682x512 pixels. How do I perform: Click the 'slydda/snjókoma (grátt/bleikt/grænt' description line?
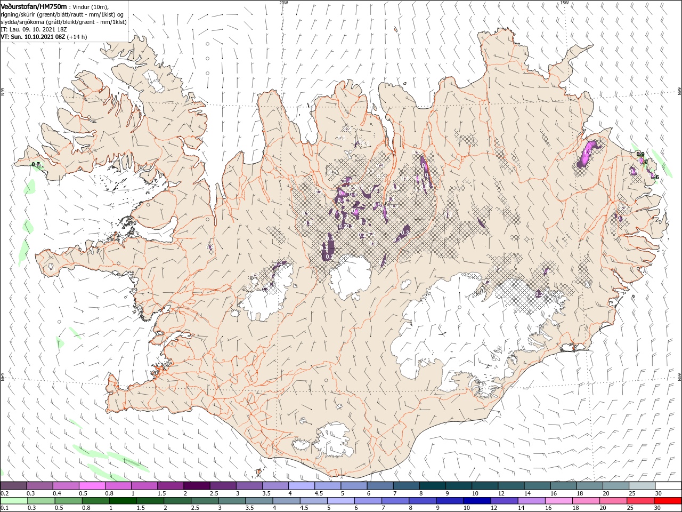point(63,22)
